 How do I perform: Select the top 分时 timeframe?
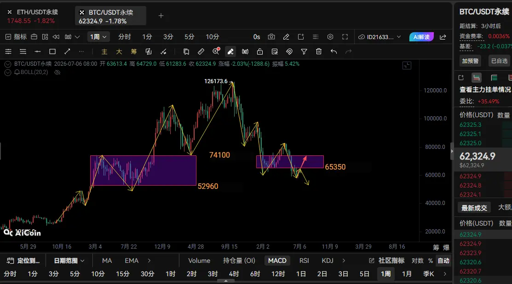tap(124, 37)
